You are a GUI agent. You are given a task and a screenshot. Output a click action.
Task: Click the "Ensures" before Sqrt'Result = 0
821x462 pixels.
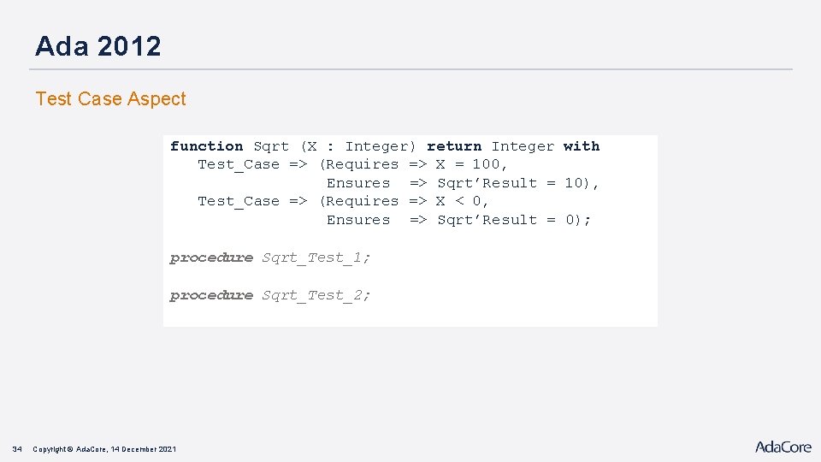point(358,220)
